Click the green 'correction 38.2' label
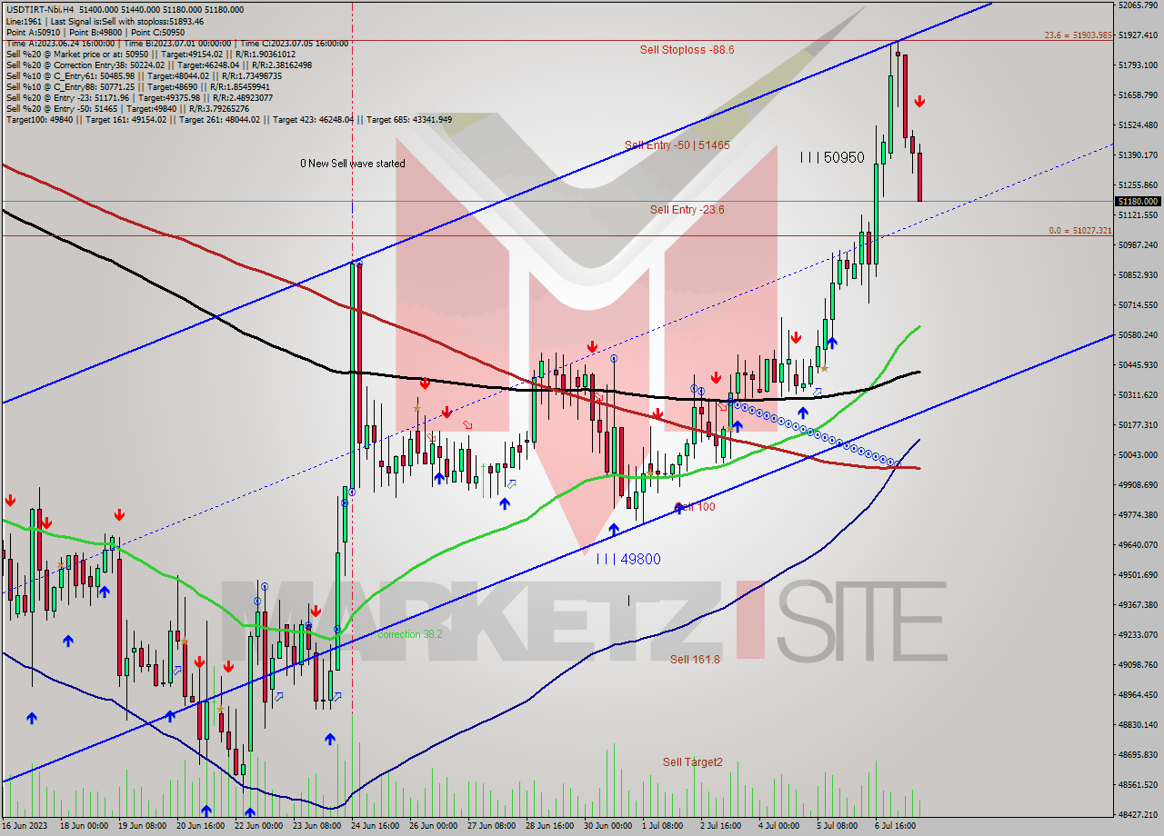Image resolution: width=1164 pixels, height=836 pixels. [x=409, y=634]
